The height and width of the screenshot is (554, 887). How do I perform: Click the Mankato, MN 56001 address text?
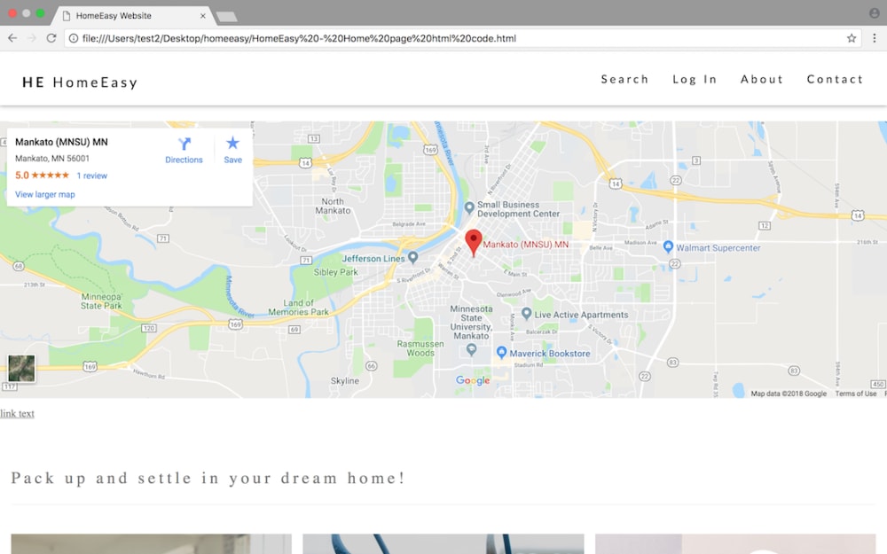coord(52,159)
